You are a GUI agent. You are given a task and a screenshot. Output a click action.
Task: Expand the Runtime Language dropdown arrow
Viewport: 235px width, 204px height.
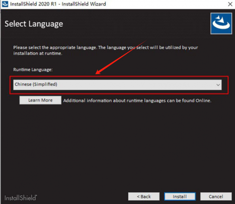(218, 85)
